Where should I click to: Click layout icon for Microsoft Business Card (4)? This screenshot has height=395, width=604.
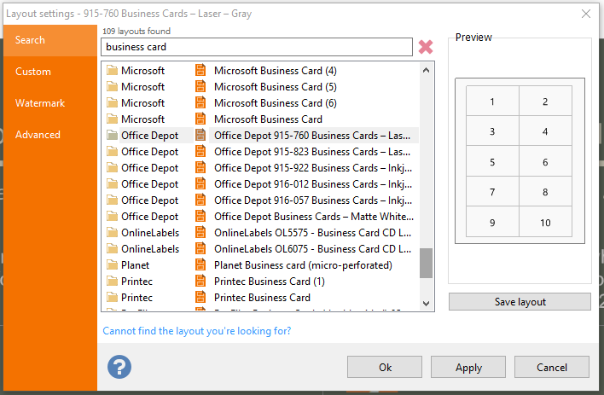click(200, 70)
